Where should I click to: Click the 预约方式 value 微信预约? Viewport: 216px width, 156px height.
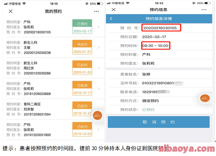pos(150,101)
